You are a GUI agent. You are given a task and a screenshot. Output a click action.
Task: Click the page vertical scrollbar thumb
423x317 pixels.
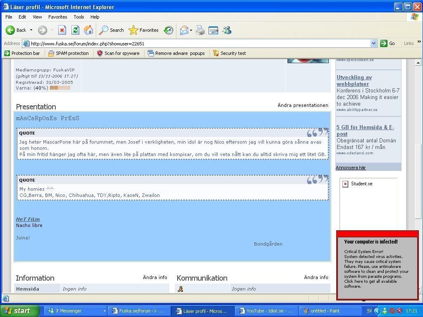click(x=418, y=182)
